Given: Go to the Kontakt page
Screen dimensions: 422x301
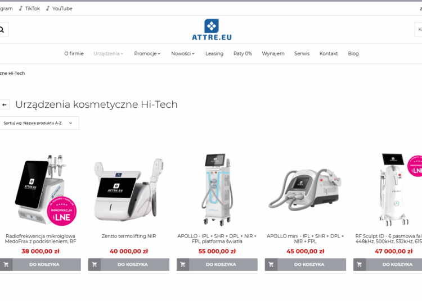Looking at the screenshot, I should [329, 53].
